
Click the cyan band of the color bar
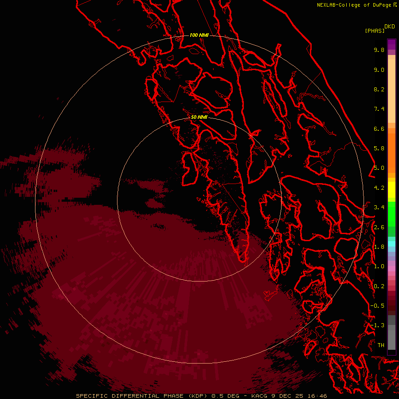coord(391,244)
